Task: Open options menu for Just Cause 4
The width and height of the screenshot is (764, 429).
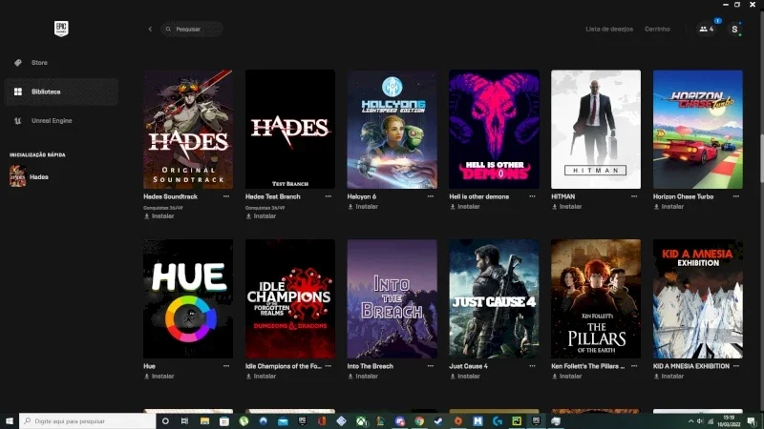Action: (x=532, y=366)
